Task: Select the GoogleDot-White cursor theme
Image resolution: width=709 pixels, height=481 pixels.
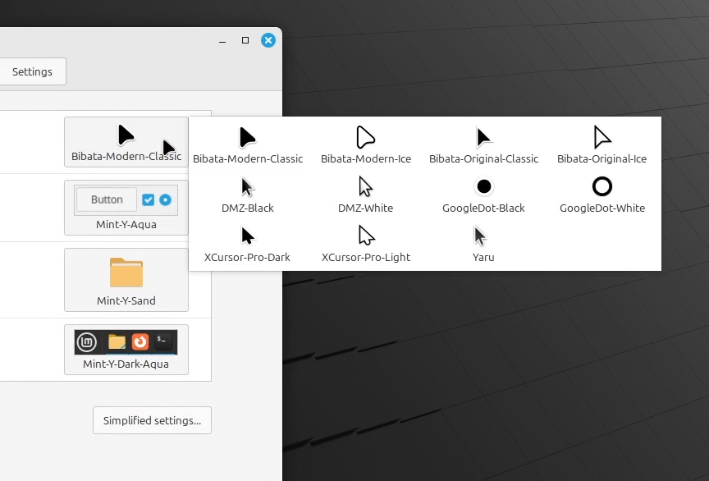Action: pyautogui.click(x=602, y=195)
